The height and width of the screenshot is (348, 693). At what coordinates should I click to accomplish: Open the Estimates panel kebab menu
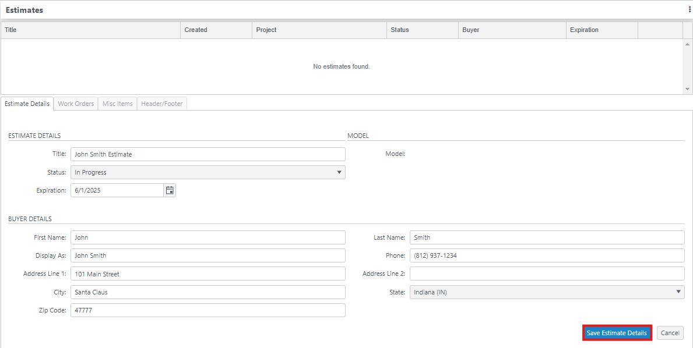690,10
